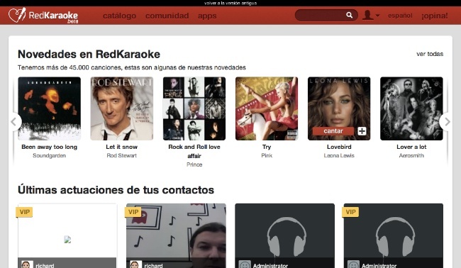The height and width of the screenshot is (268, 461).
Task: Click VIP badge on first performance card
Action: pyautogui.click(x=24, y=212)
